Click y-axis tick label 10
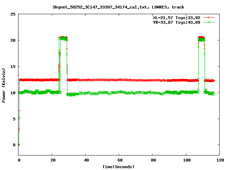227x170 pixels. coord(13,93)
